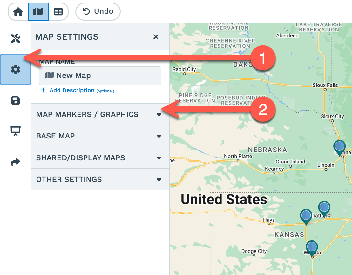Click the NEBRASKA state label
Viewport: 352px width, 275px height.
tap(267, 150)
